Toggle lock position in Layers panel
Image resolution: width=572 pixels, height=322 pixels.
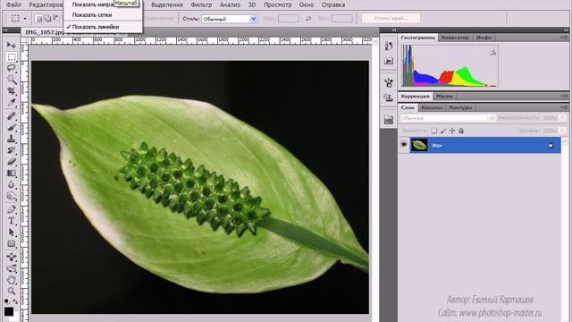452,131
